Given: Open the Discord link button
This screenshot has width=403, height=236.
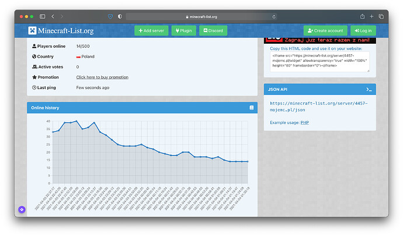Looking at the screenshot, I should (213, 30).
